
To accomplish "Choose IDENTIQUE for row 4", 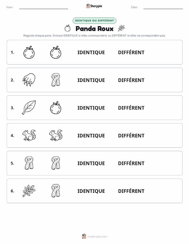I will coord(91,135).
